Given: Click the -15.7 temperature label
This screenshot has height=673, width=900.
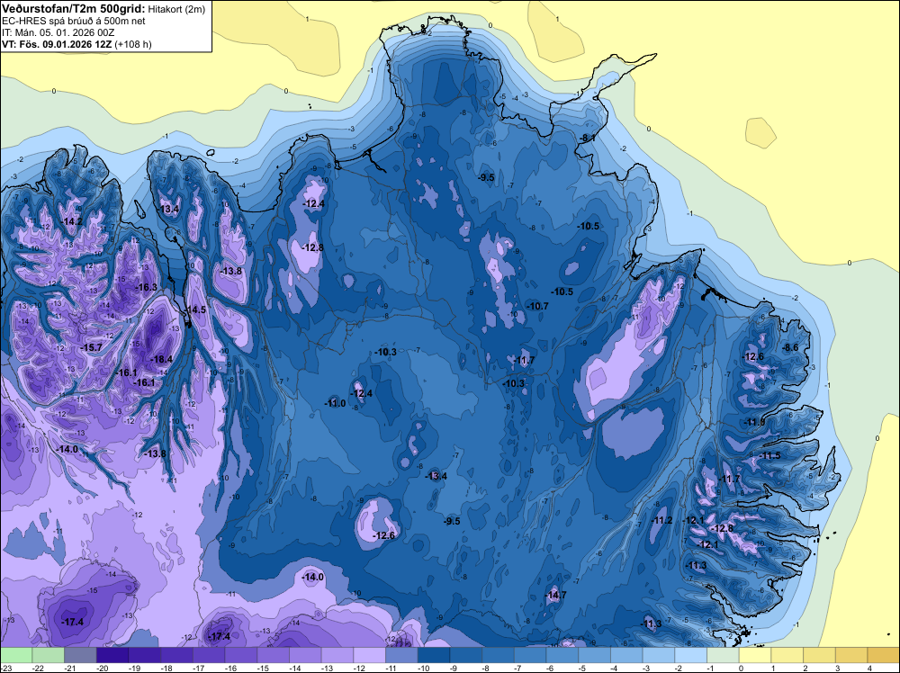Looking at the screenshot, I should [x=91, y=347].
